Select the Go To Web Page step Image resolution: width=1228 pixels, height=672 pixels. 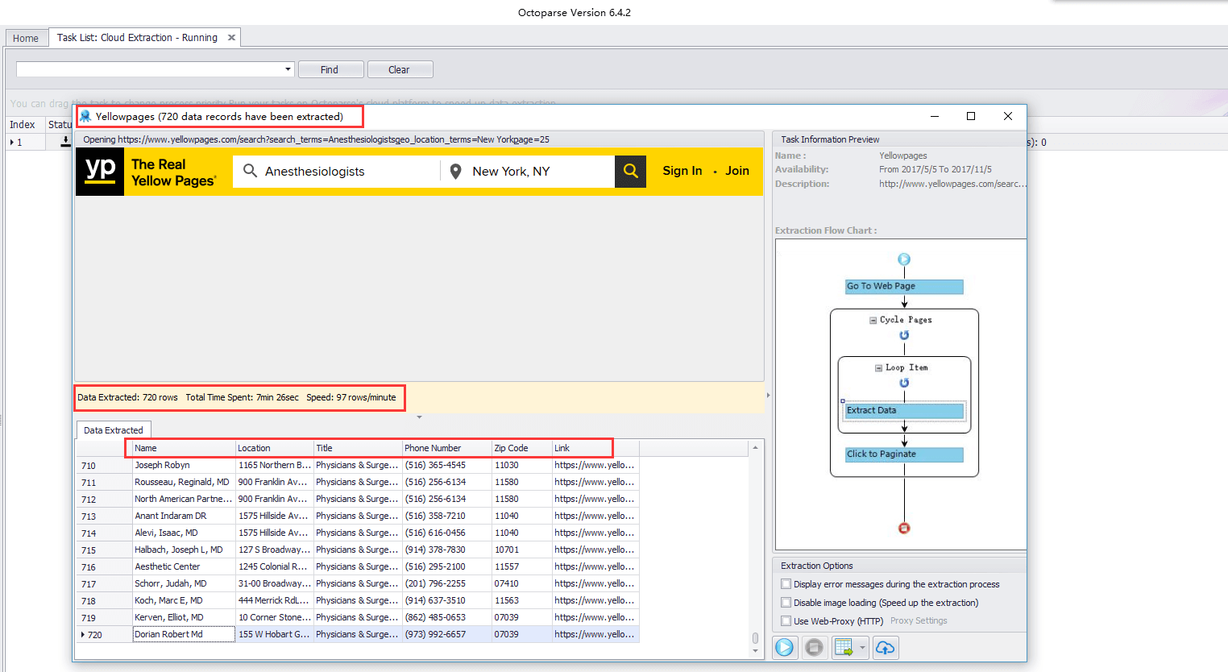(904, 286)
